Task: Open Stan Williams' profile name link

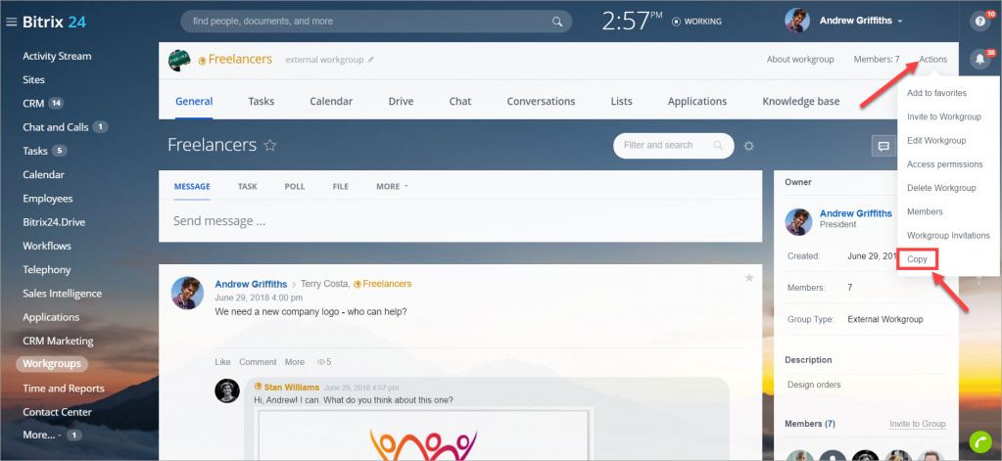Action: click(292, 387)
